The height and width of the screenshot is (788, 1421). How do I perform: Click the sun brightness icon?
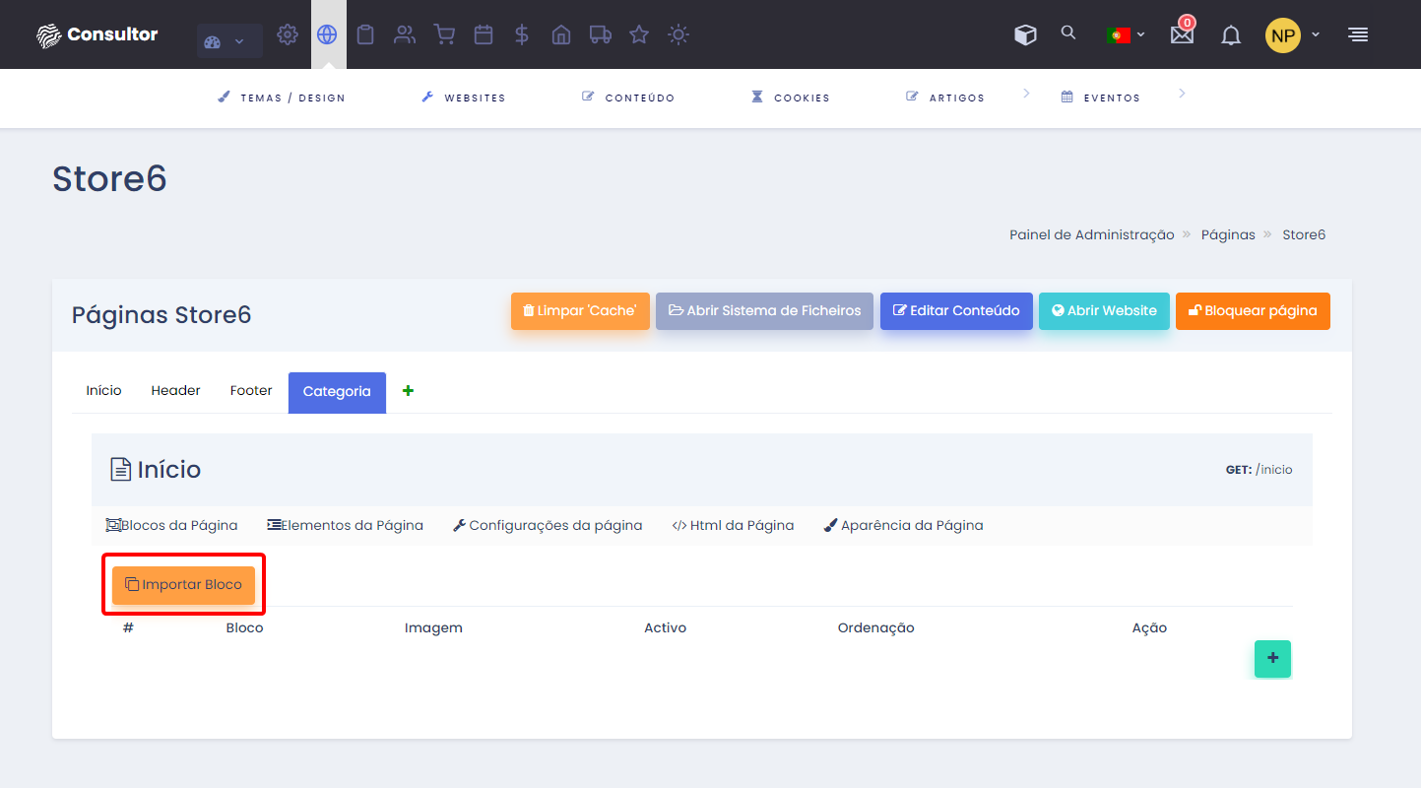[678, 34]
